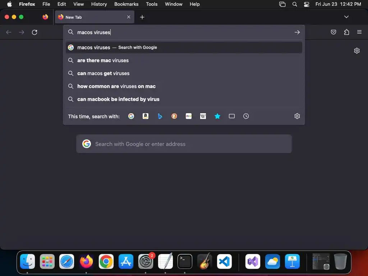This screenshot has height=276, width=368.
Task: Open the purple Visual Studio Dock icon
Action: click(253, 261)
